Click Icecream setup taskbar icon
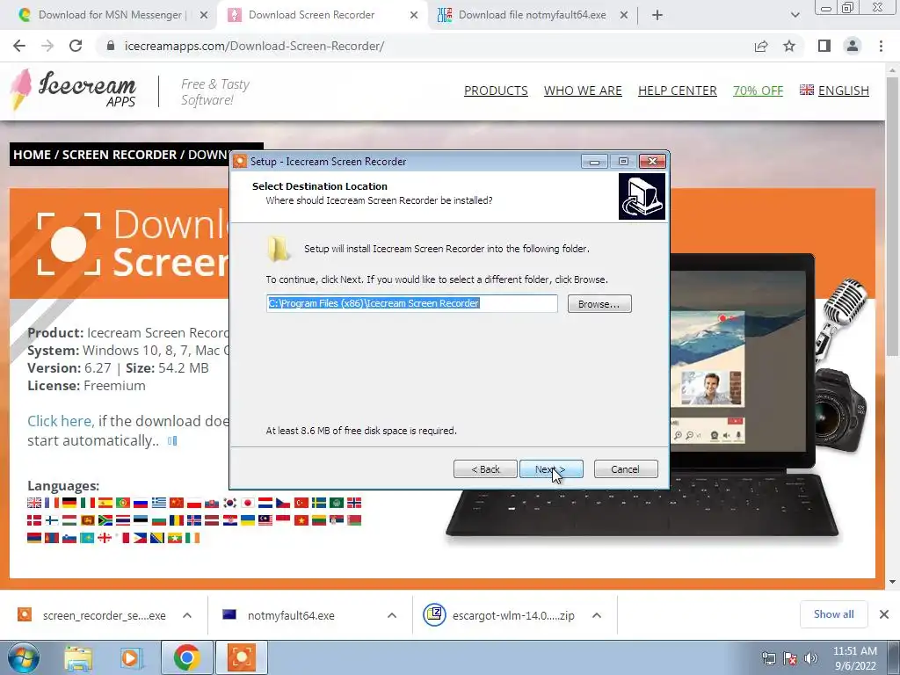 241,657
